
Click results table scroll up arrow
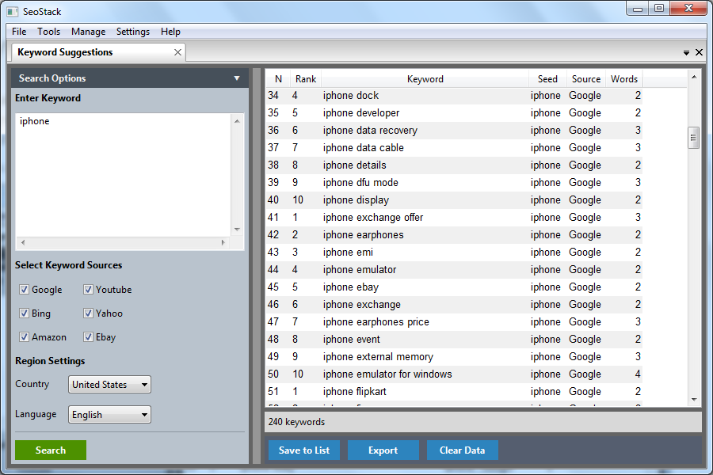pos(694,78)
